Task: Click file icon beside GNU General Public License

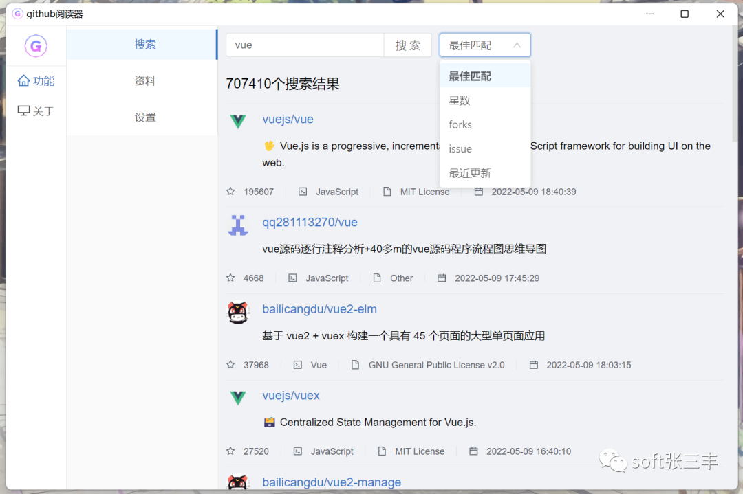Action: coord(356,365)
